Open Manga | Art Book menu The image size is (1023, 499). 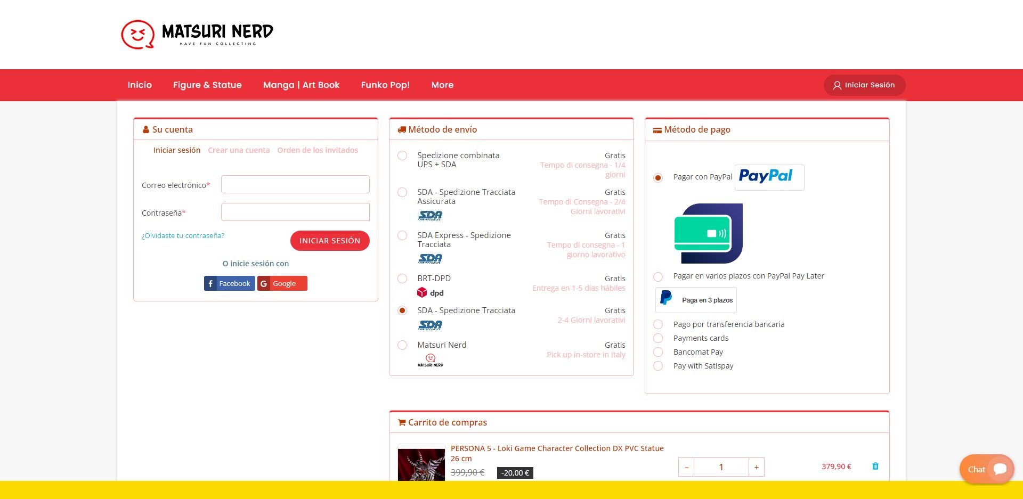tap(301, 85)
